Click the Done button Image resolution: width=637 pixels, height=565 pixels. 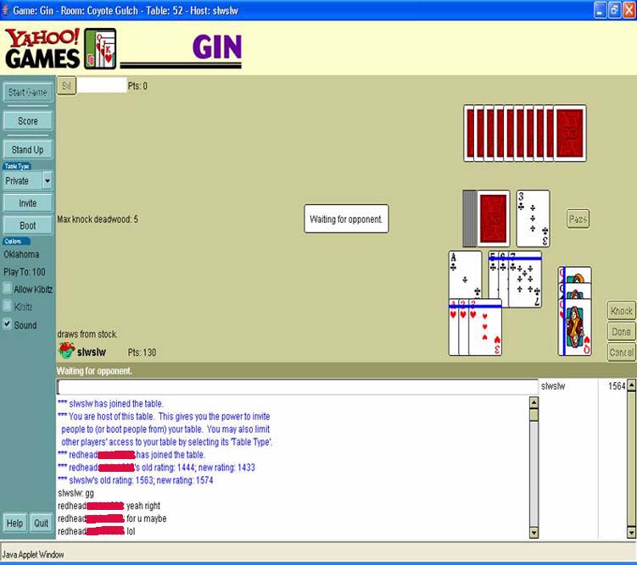pos(621,332)
